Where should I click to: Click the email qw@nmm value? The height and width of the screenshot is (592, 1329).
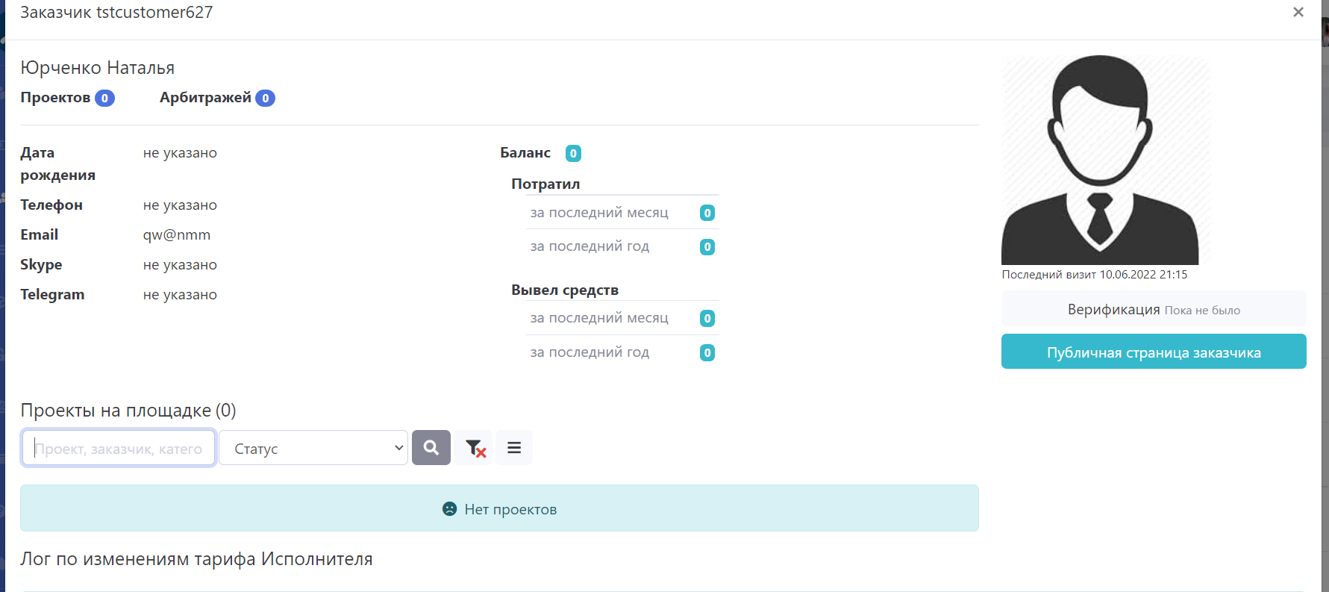coord(177,235)
